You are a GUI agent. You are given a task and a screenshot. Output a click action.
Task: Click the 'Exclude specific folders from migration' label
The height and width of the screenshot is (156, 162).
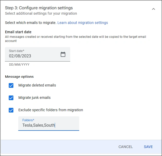click(x=51, y=110)
